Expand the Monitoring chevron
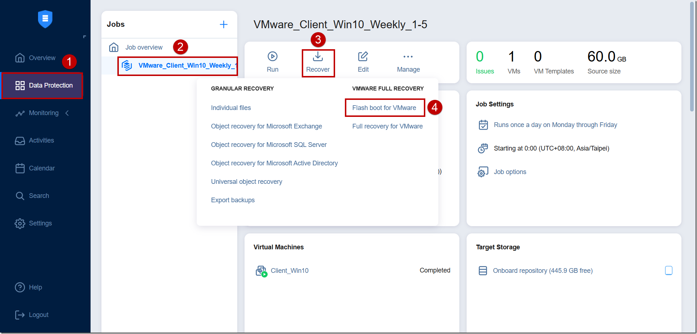697x334 pixels. point(67,113)
